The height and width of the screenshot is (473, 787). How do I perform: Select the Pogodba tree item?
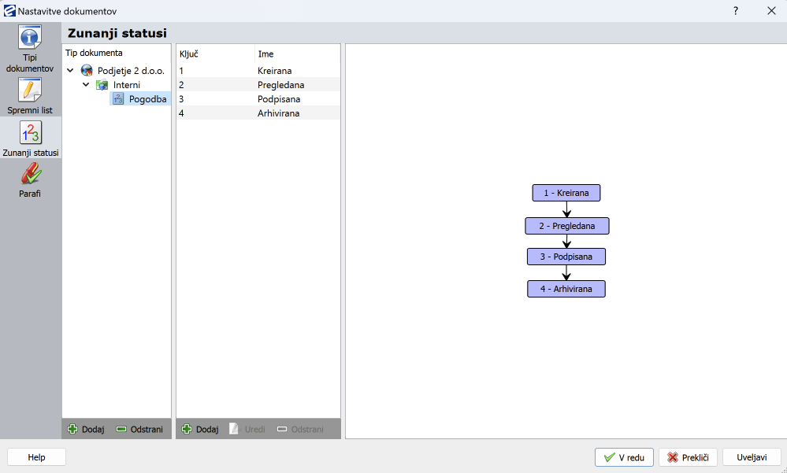[147, 99]
